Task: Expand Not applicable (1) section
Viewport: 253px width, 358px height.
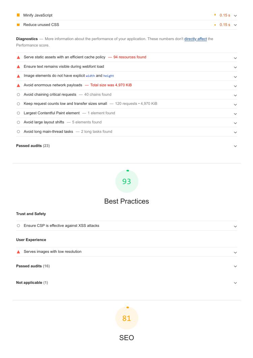Action: point(235,283)
